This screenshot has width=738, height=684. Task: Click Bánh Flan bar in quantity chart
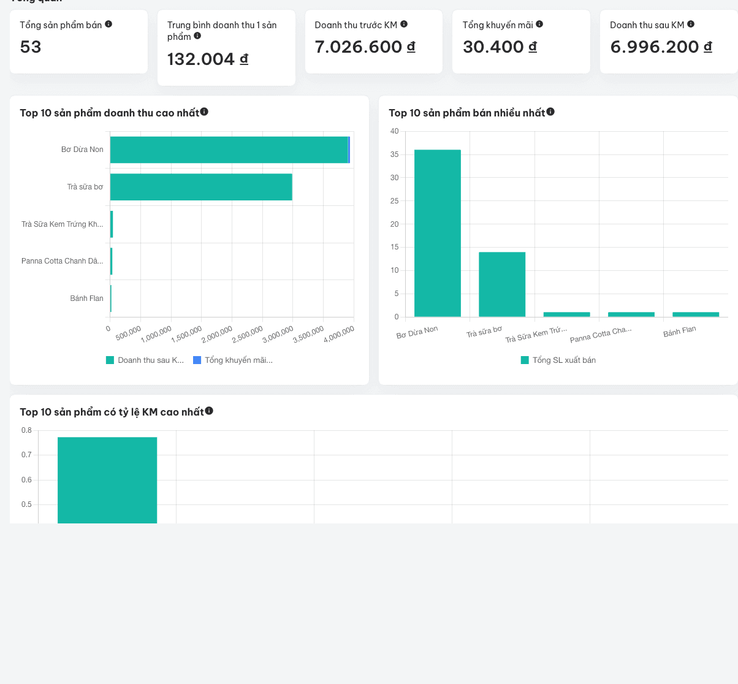(x=696, y=314)
